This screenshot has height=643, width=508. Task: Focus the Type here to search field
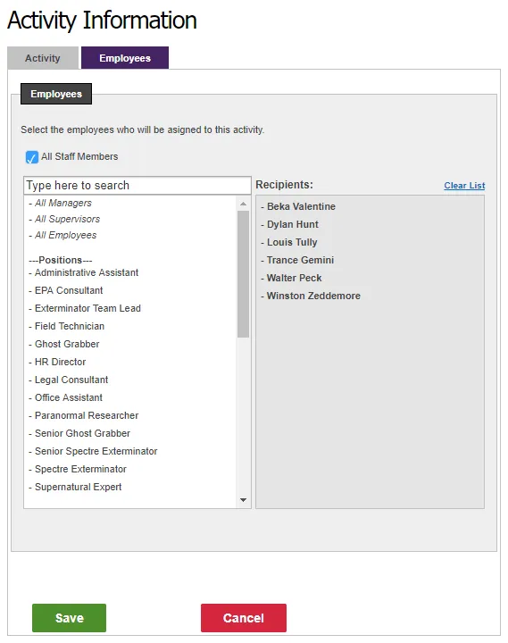tap(137, 186)
